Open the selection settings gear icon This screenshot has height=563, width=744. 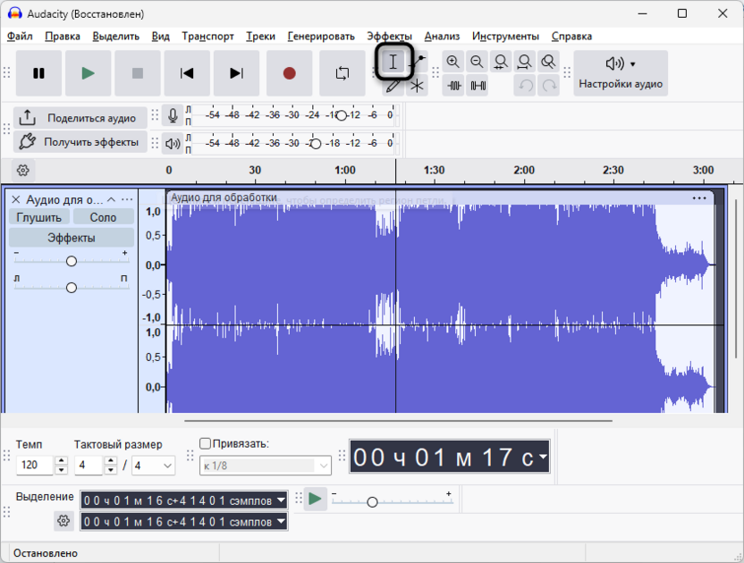[x=63, y=521]
